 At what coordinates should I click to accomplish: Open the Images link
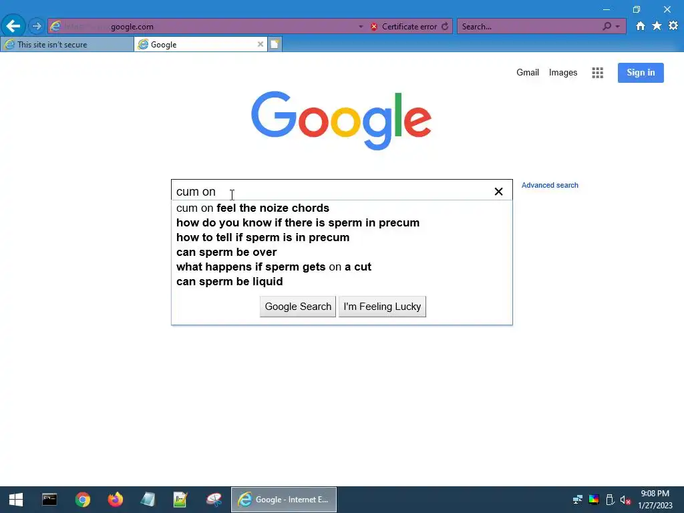coord(562,72)
